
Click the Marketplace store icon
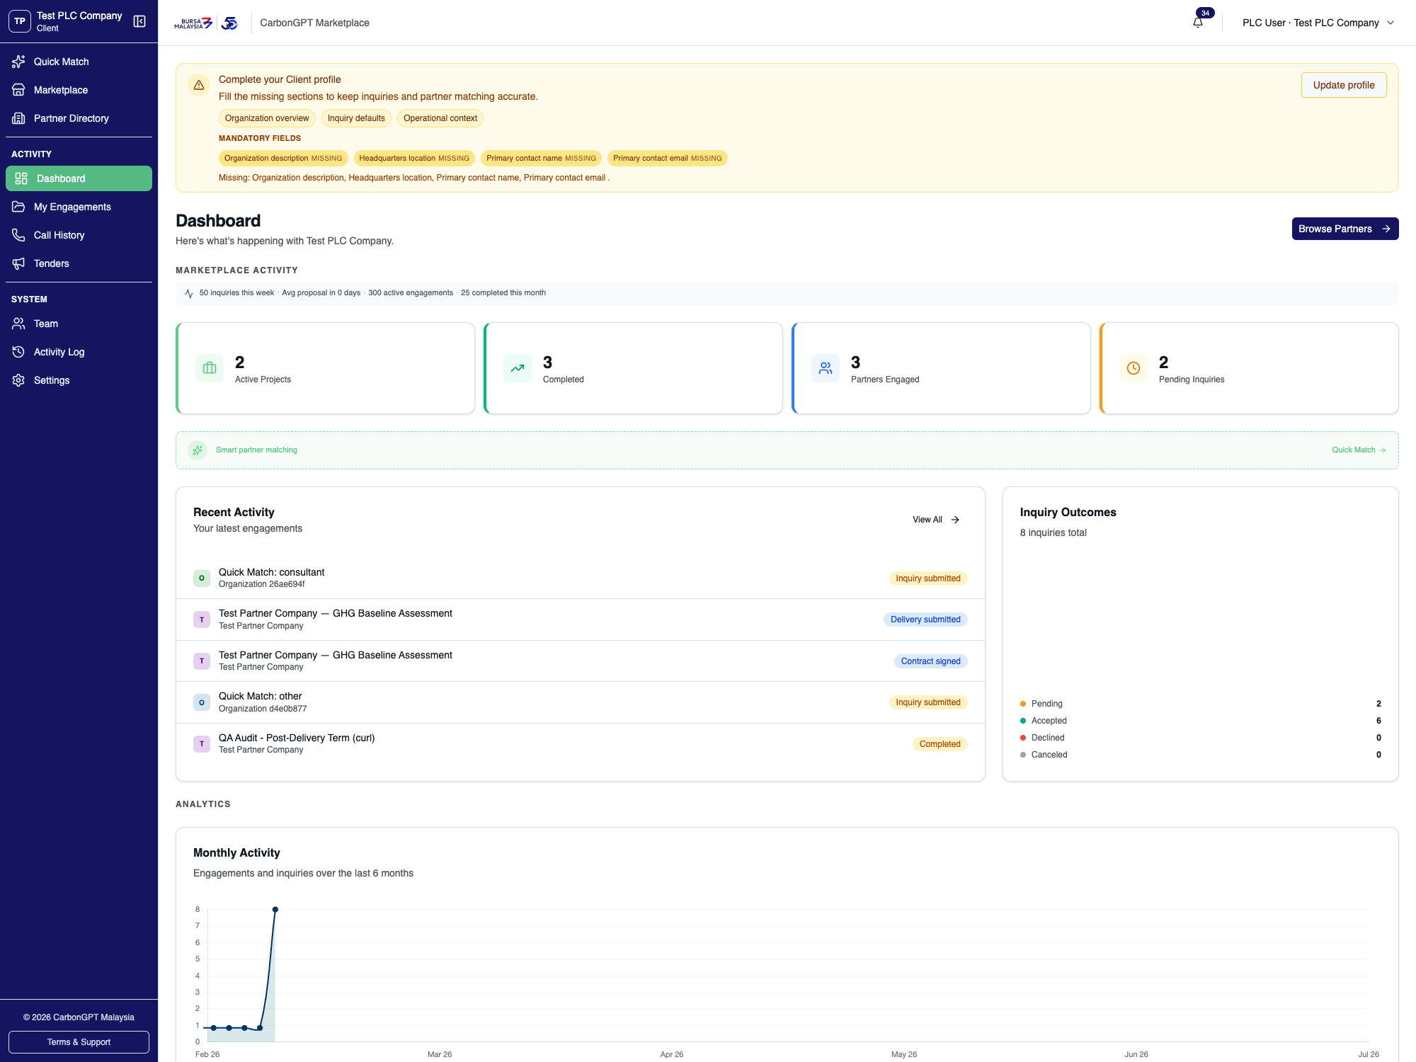pyautogui.click(x=18, y=90)
